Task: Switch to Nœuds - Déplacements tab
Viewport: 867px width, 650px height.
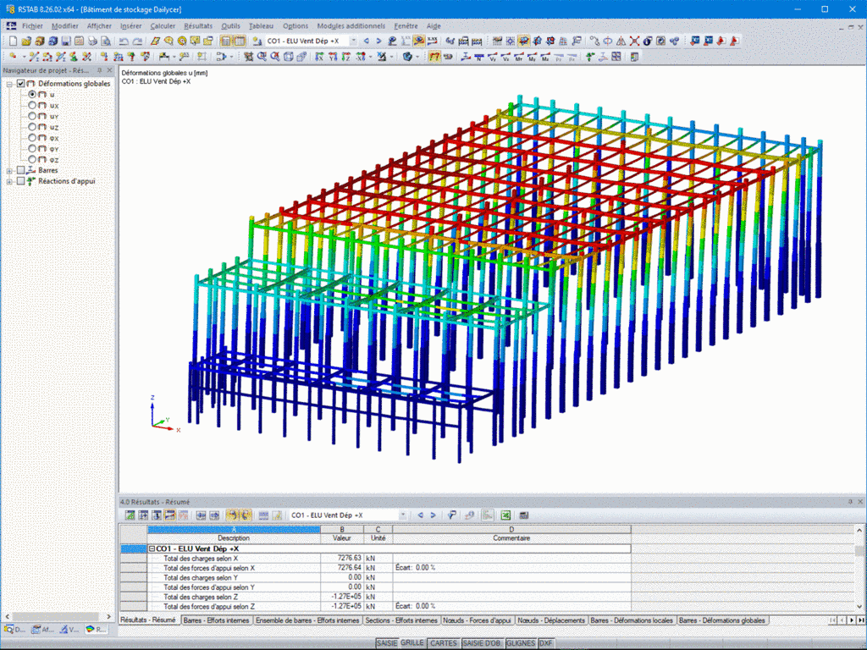Action: (x=550, y=620)
